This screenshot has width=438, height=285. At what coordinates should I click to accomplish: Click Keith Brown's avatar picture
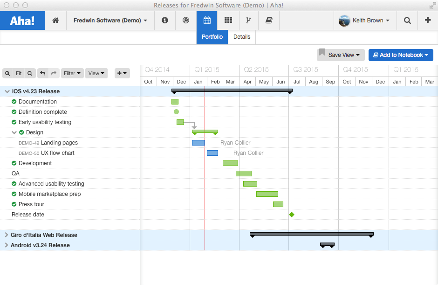tap(344, 21)
